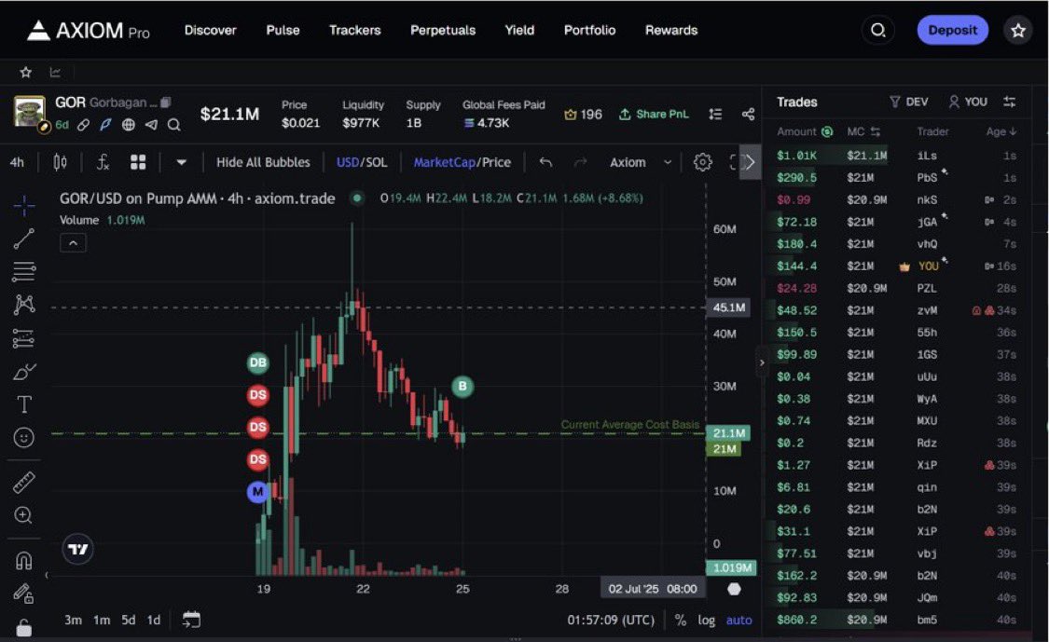Open the Axiom chart source dropdown

click(640, 162)
